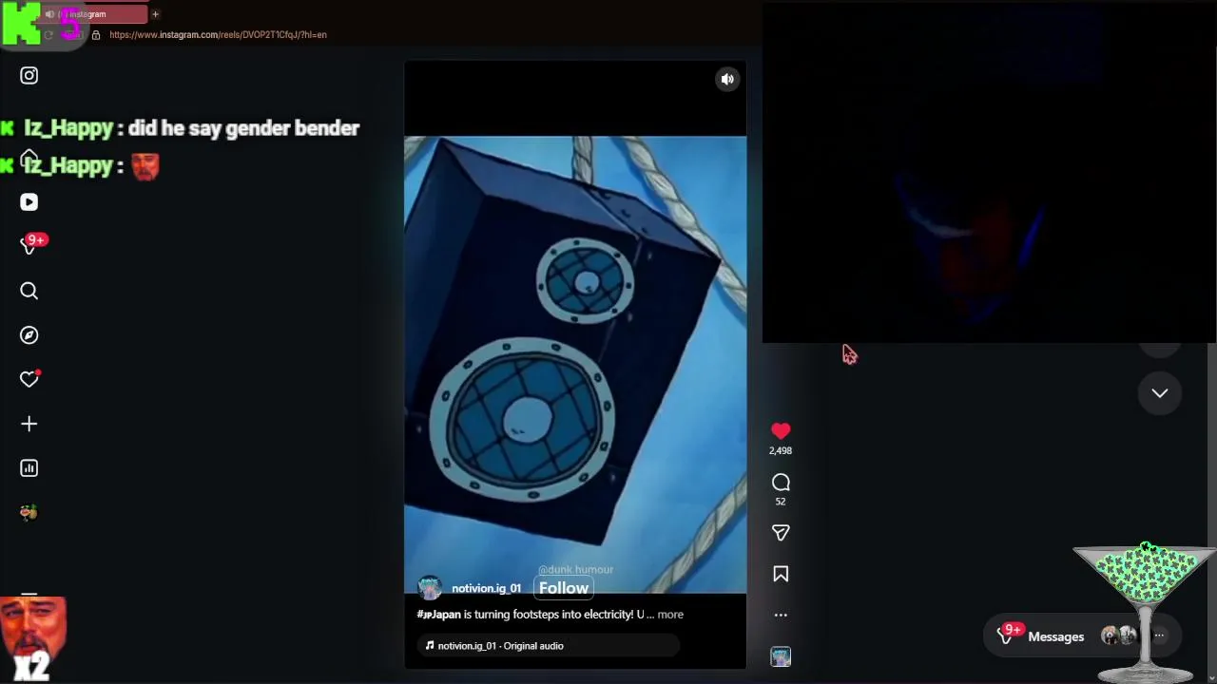
Task: Select the Instagram browser tab
Action: click(x=93, y=14)
